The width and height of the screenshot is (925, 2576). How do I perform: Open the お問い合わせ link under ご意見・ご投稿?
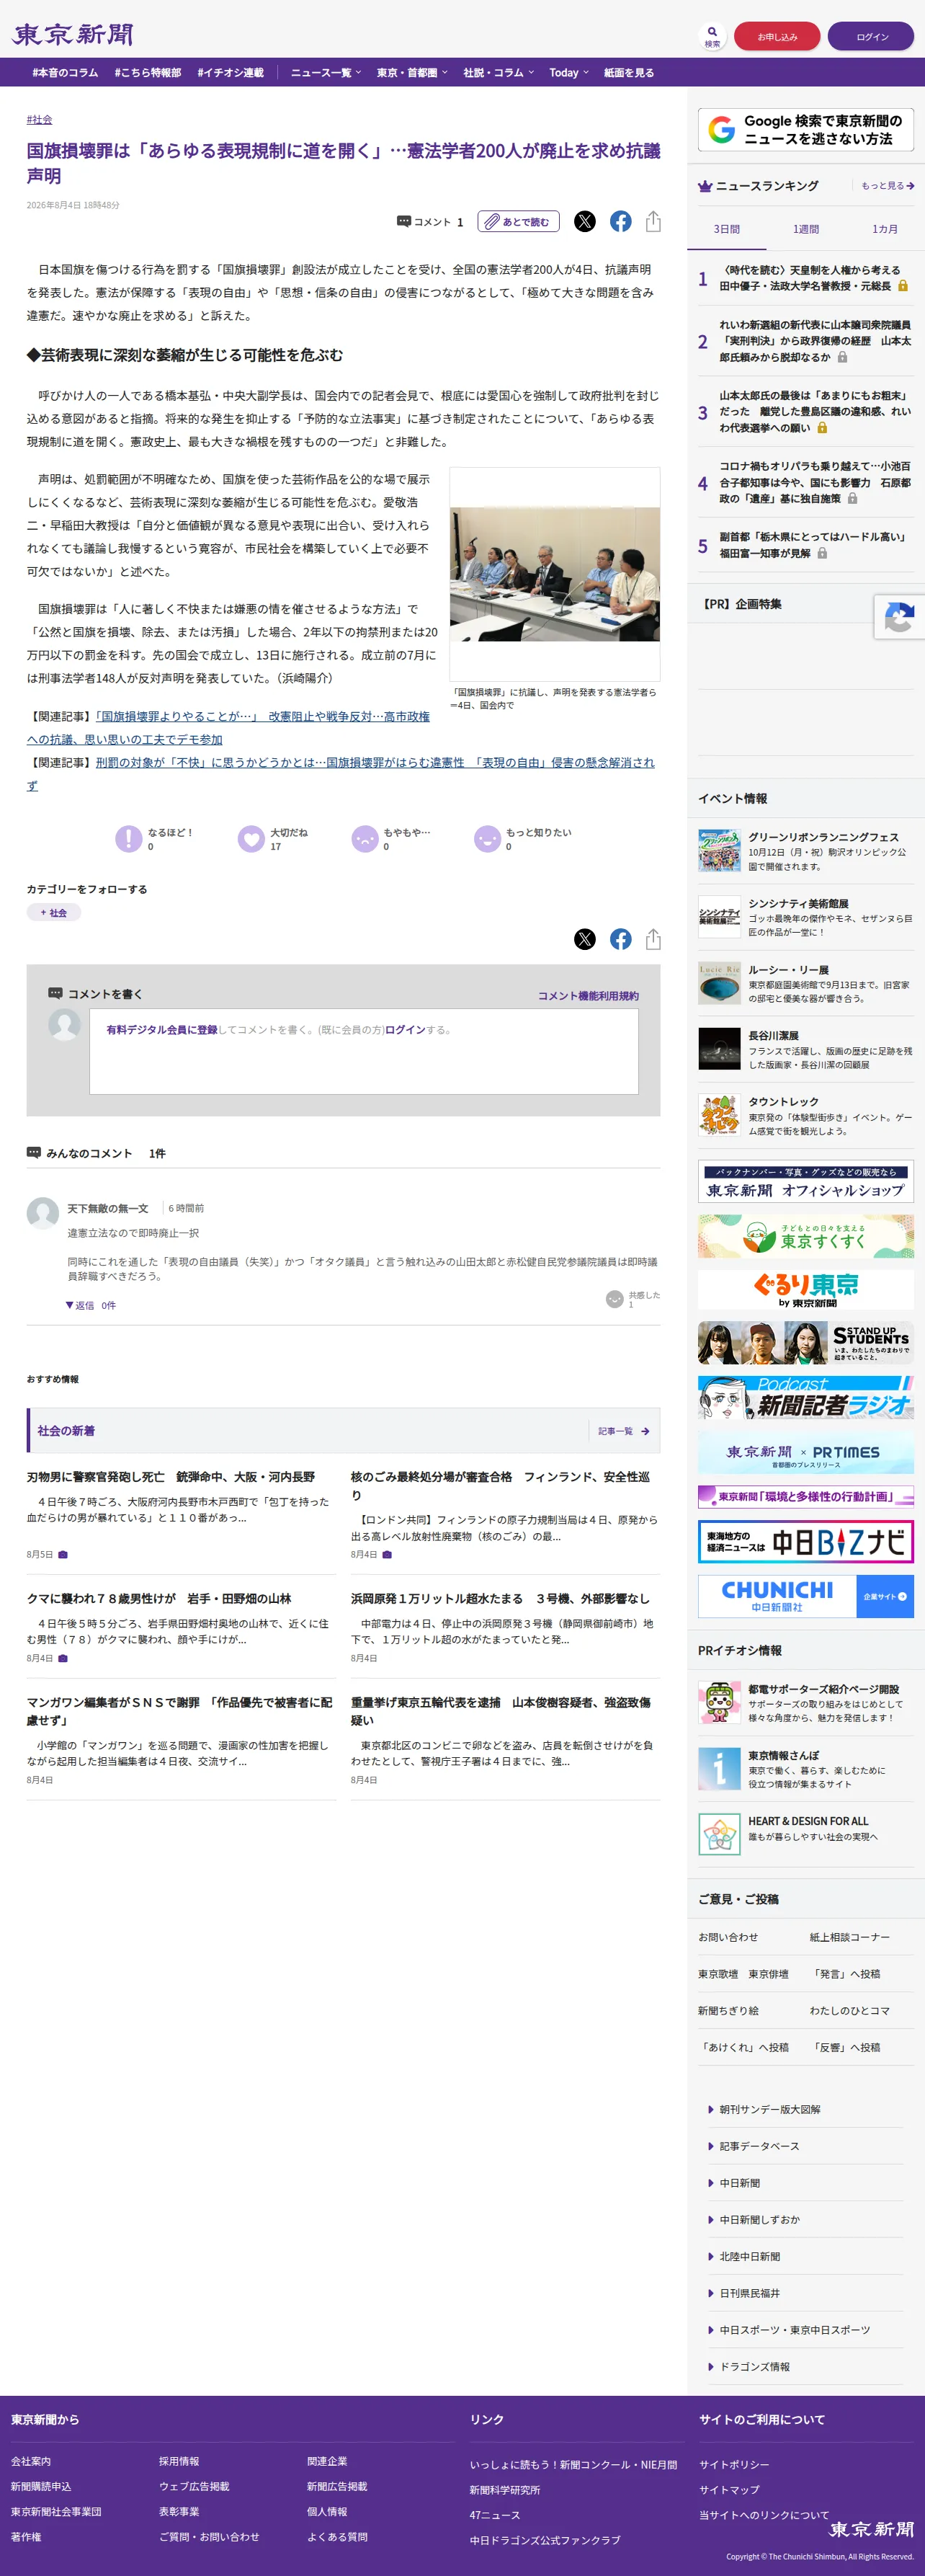click(x=728, y=1937)
